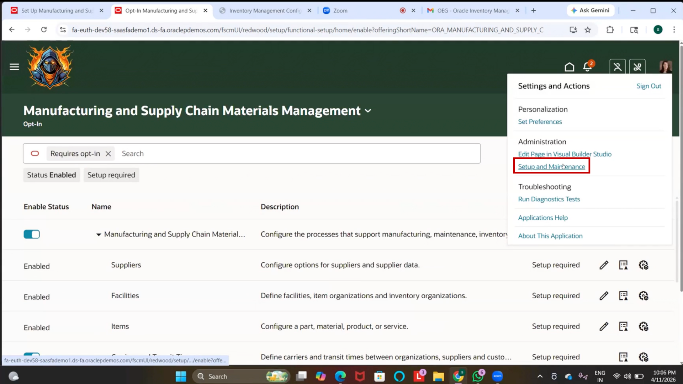The image size is (683, 384).
Task: Click the Windows taskbar Search box
Action: click(x=241, y=376)
